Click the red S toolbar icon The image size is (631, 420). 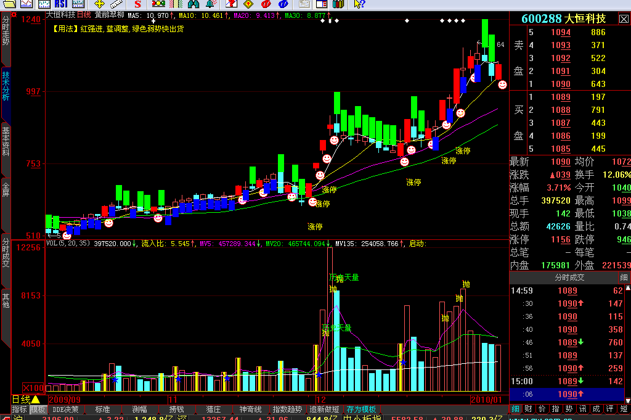pyautogui.click(x=137, y=4)
